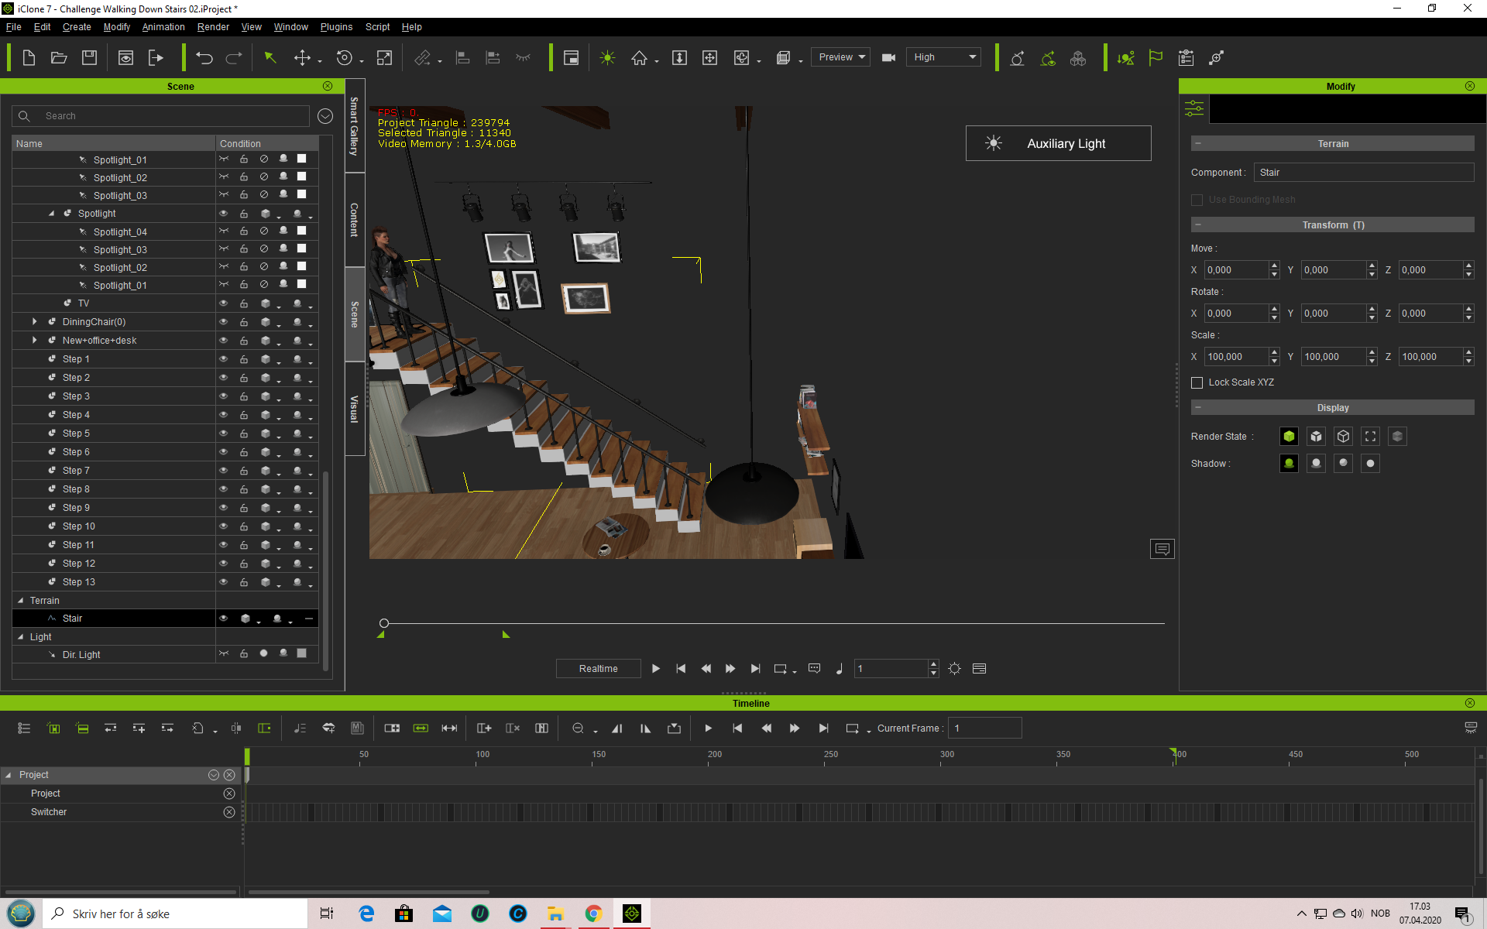Switch to the Visual side tab
The height and width of the screenshot is (929, 1487).
[354, 409]
